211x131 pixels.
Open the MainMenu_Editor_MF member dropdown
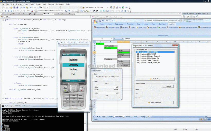click(180, 17)
